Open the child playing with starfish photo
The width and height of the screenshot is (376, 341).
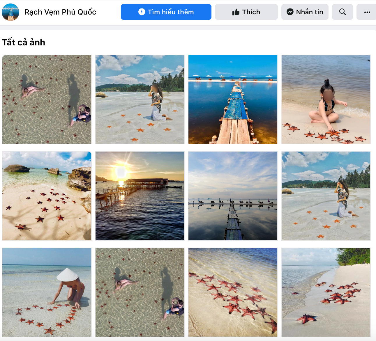pyautogui.click(x=326, y=100)
